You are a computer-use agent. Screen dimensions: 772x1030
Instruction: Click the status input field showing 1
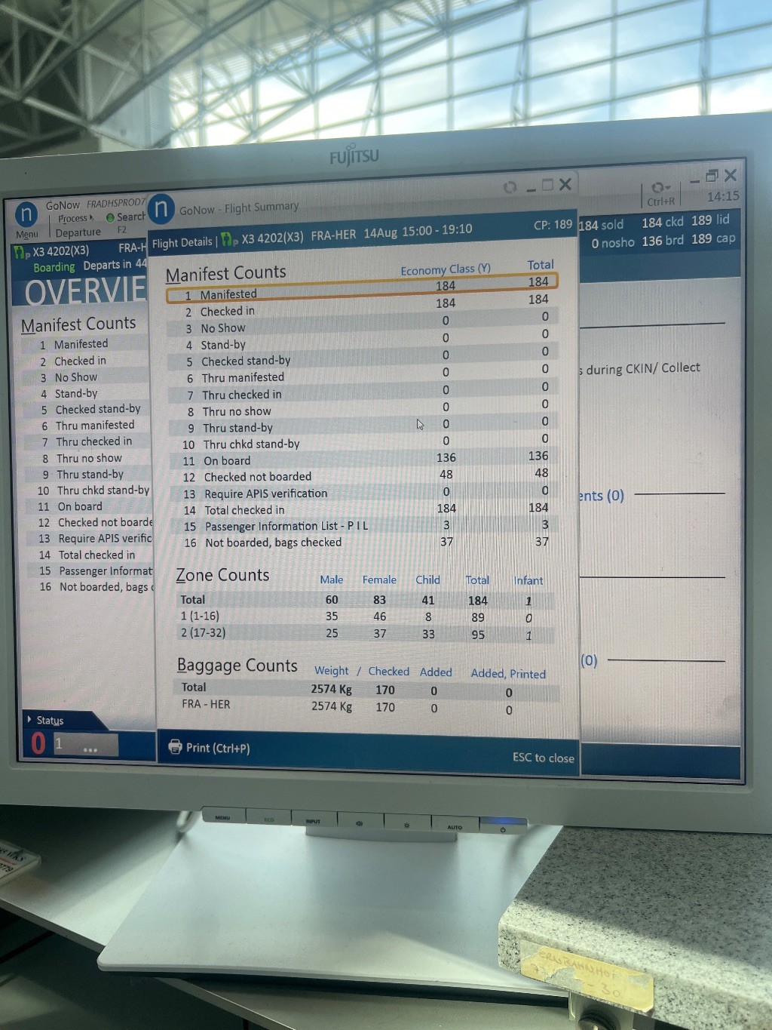point(85,745)
